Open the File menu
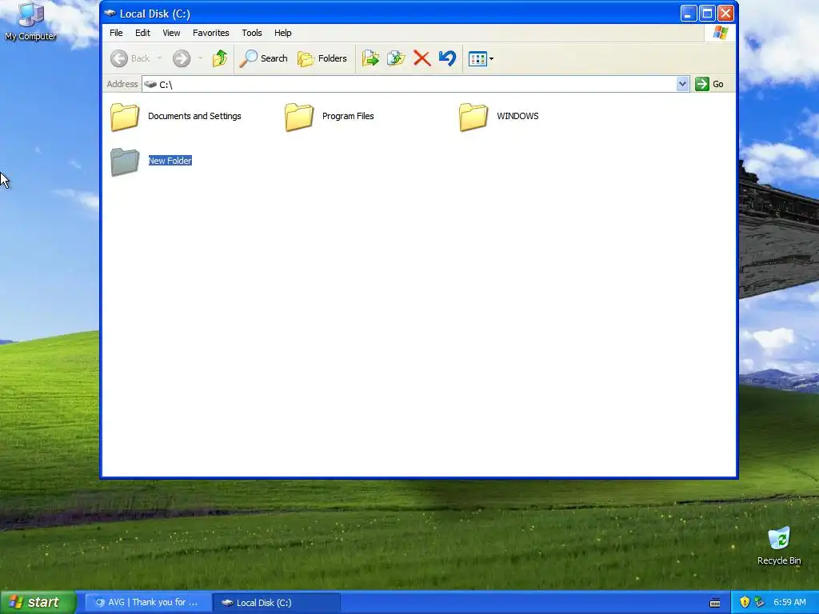This screenshot has height=614, width=819. pos(116,33)
